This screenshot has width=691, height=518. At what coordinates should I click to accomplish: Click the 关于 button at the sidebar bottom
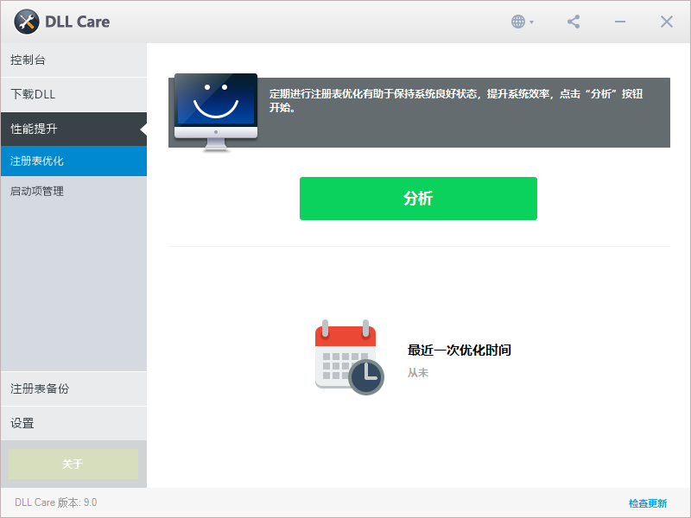click(x=73, y=464)
